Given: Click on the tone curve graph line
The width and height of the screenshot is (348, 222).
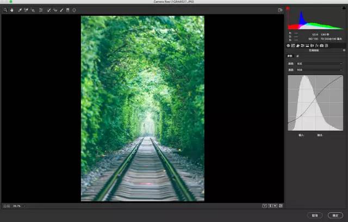Looking at the screenshot, I should [315, 102].
